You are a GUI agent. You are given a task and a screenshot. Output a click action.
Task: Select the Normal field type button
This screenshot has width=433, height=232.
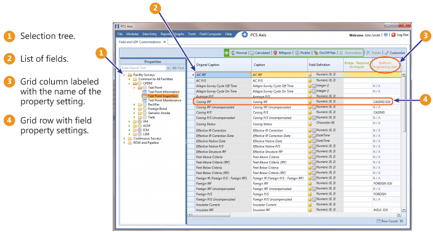tap(239, 52)
